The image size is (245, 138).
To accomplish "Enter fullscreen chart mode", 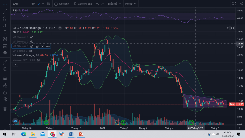I will click(234, 4).
